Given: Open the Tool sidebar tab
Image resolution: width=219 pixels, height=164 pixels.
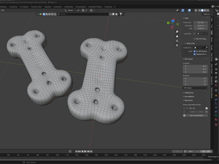Looking at the screenshot, I should click(212, 26).
